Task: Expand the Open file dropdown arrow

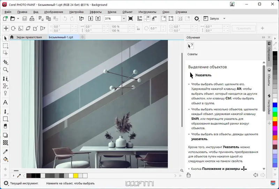Action: (18, 18)
